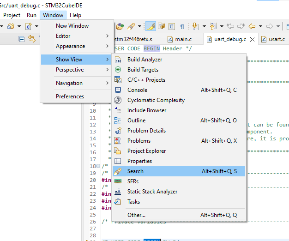This screenshot has width=289, height=241.
Task: Click the Project Explorer folder icon
Action: pyautogui.click(x=118, y=151)
